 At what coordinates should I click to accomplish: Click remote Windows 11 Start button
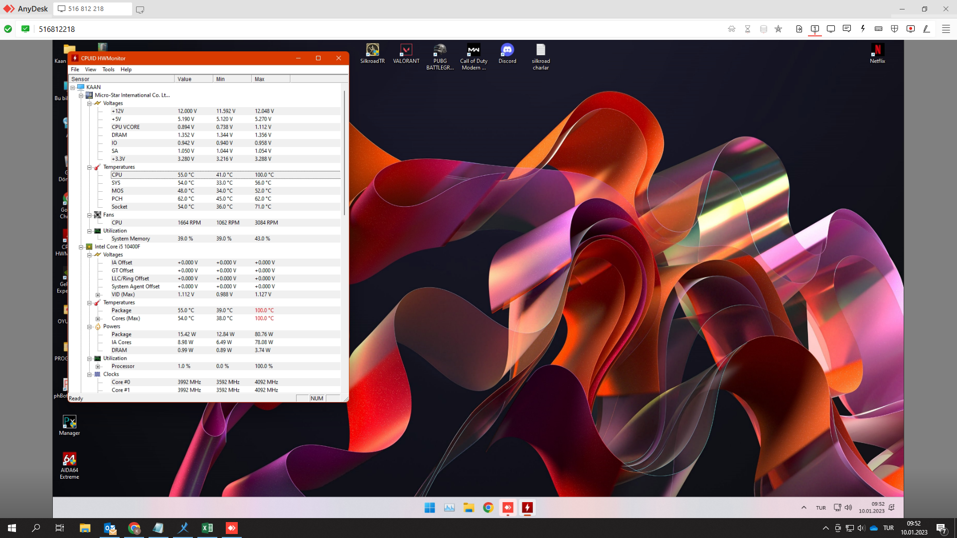[x=430, y=508]
